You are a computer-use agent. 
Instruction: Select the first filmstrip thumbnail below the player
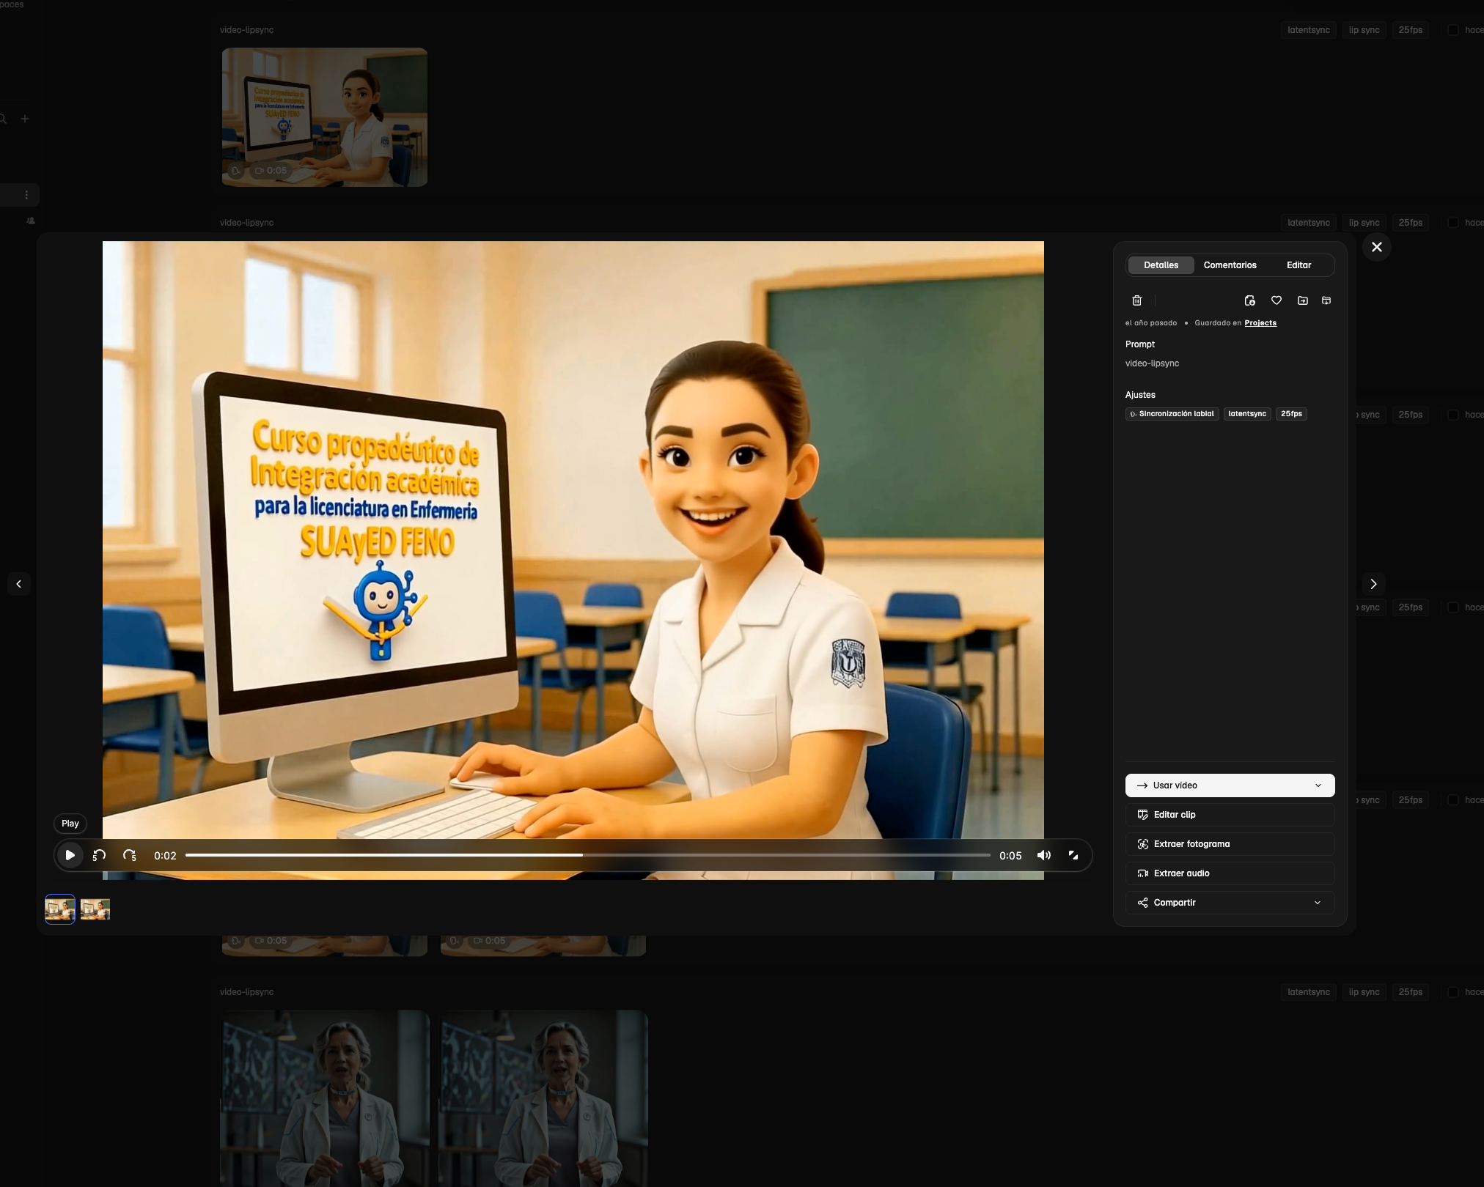click(60, 909)
